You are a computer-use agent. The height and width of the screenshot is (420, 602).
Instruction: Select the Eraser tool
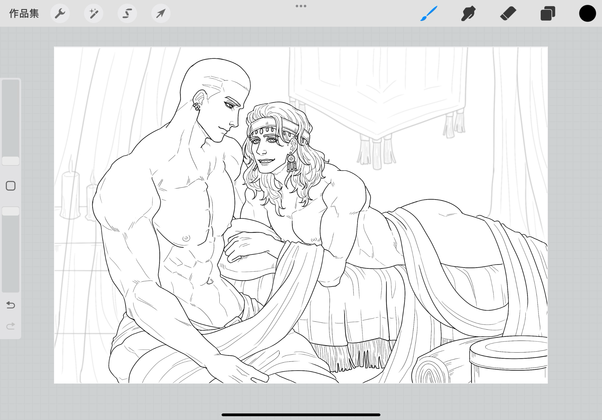pos(508,13)
